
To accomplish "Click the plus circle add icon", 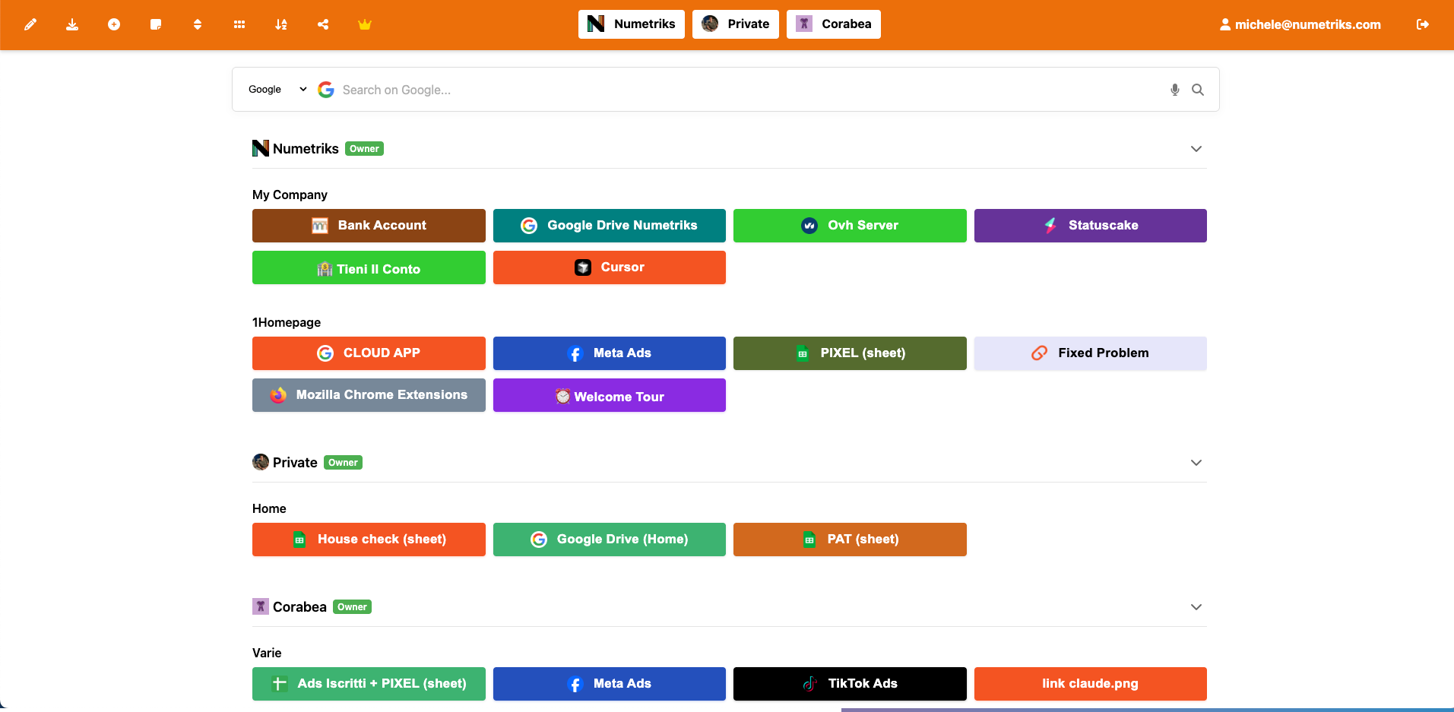I will point(114,24).
